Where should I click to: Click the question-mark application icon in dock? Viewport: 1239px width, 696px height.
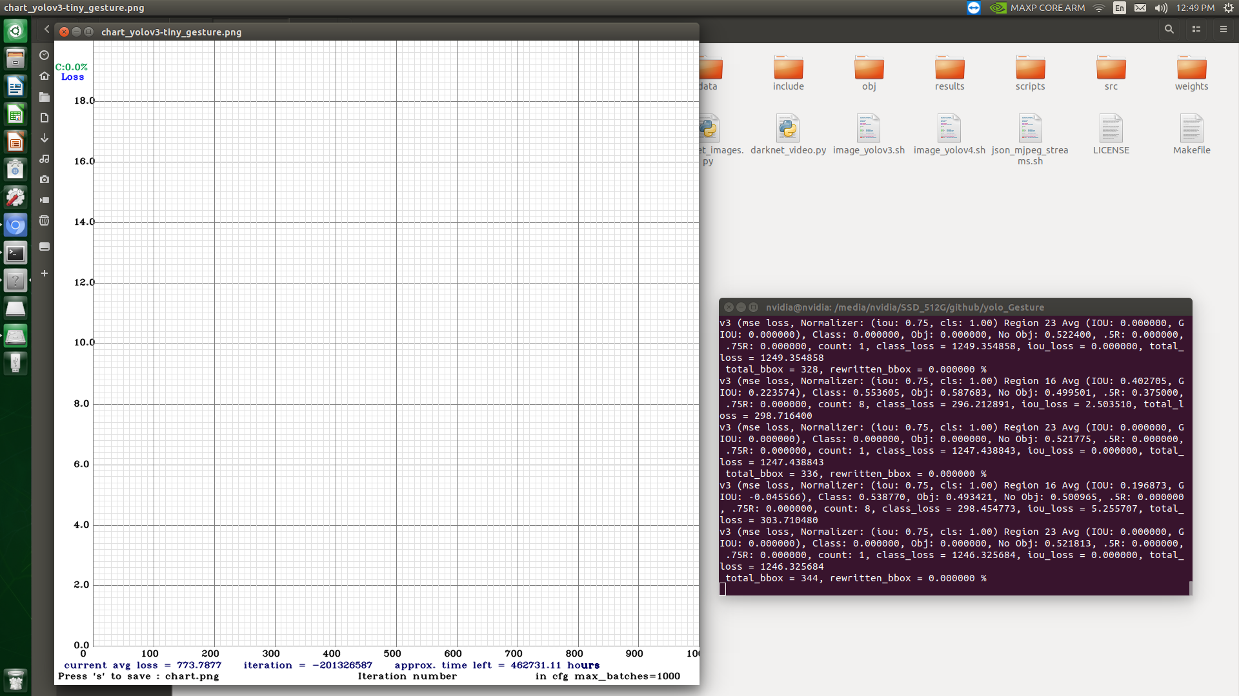[x=15, y=280]
